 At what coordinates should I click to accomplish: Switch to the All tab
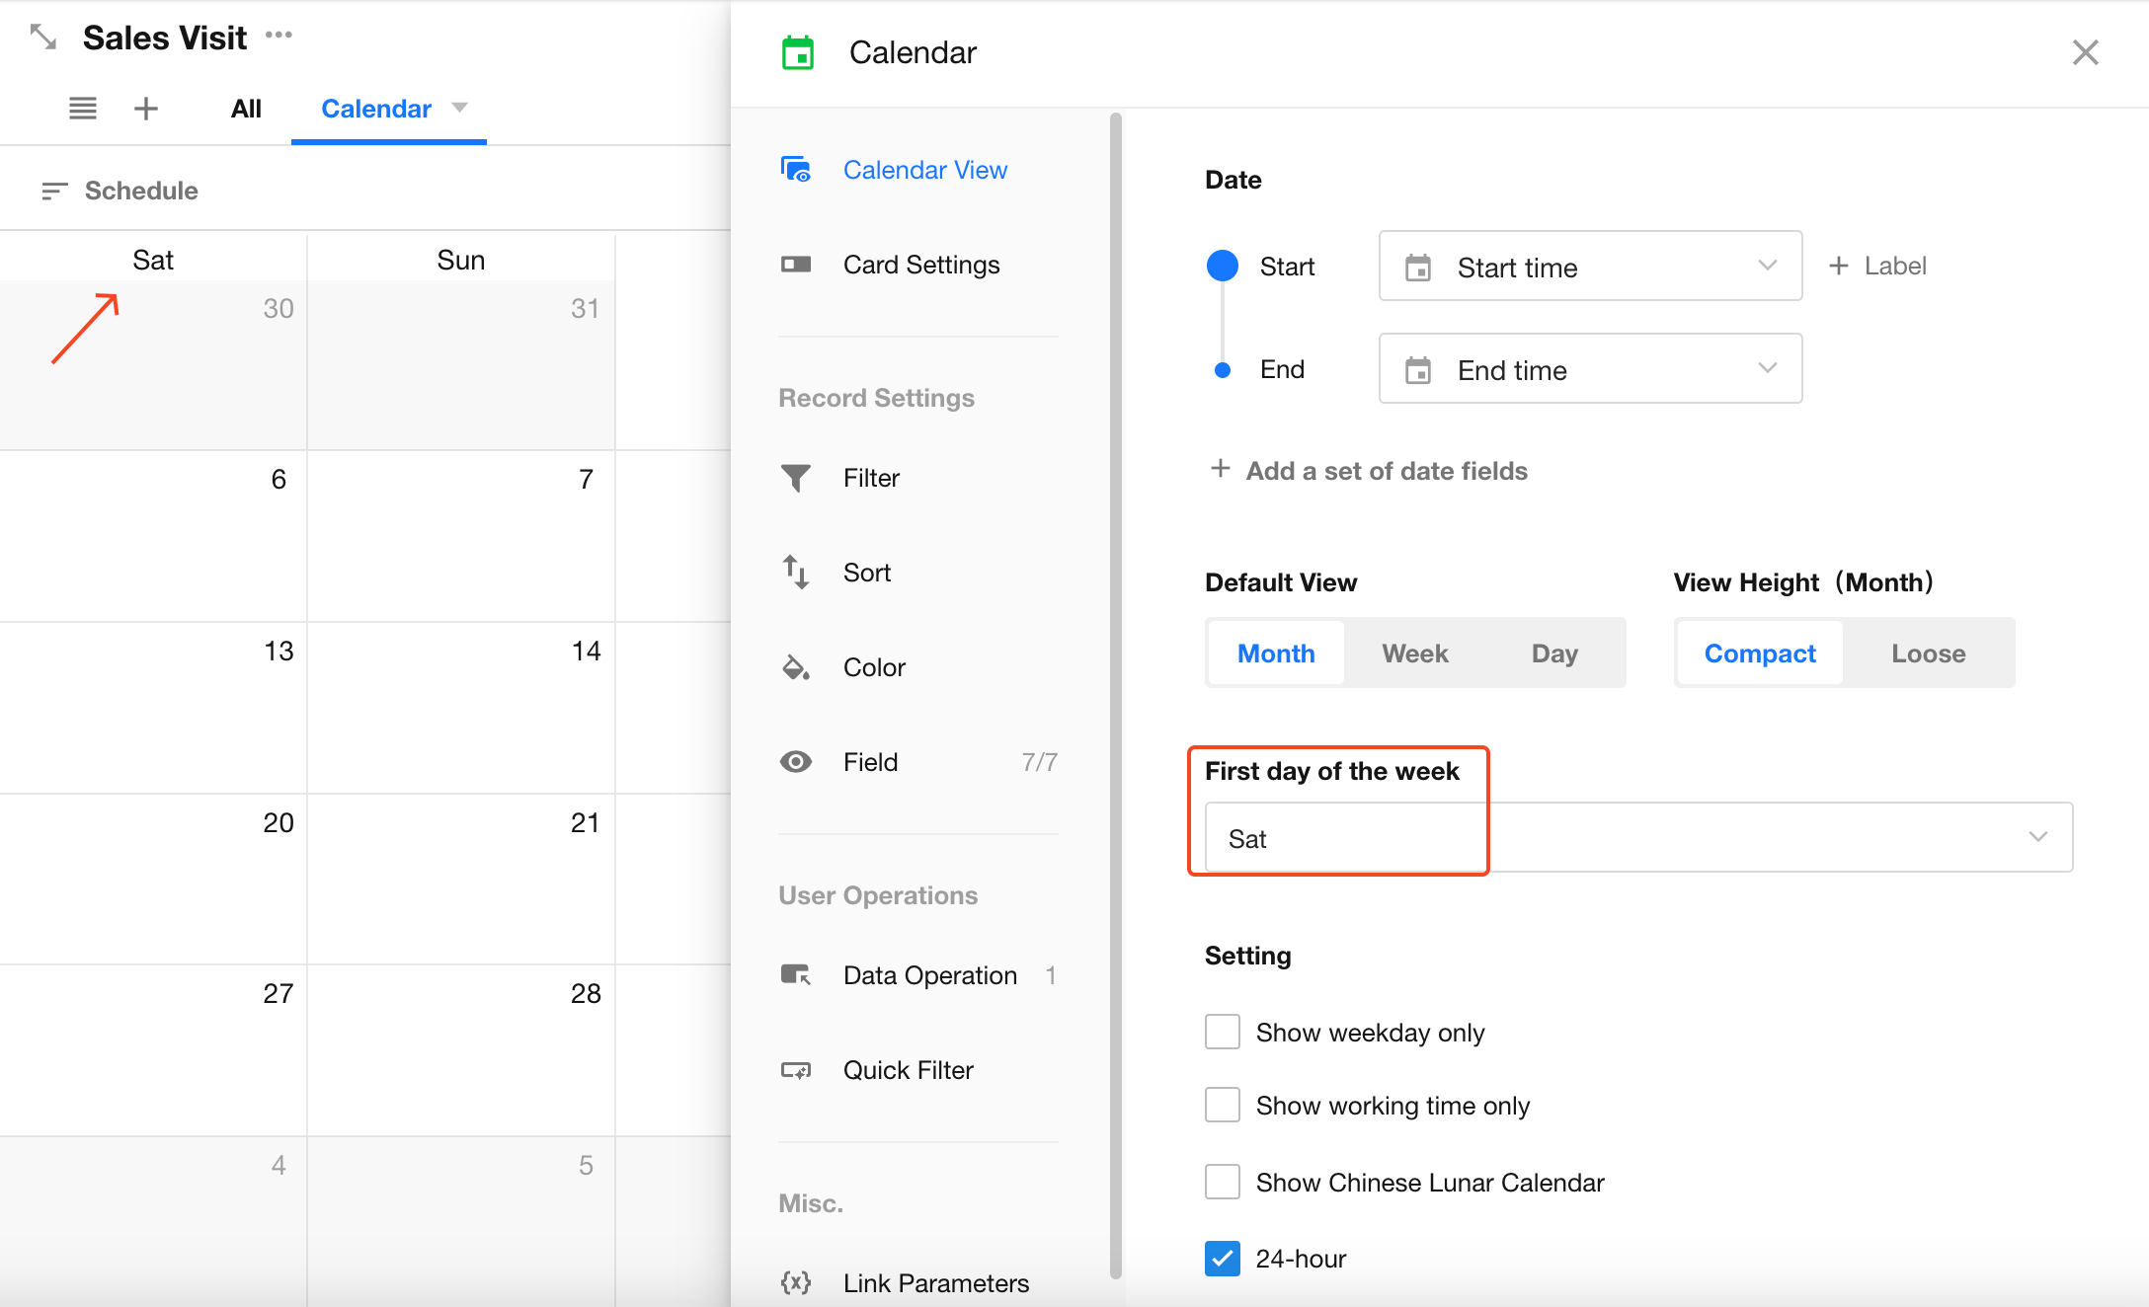(246, 109)
